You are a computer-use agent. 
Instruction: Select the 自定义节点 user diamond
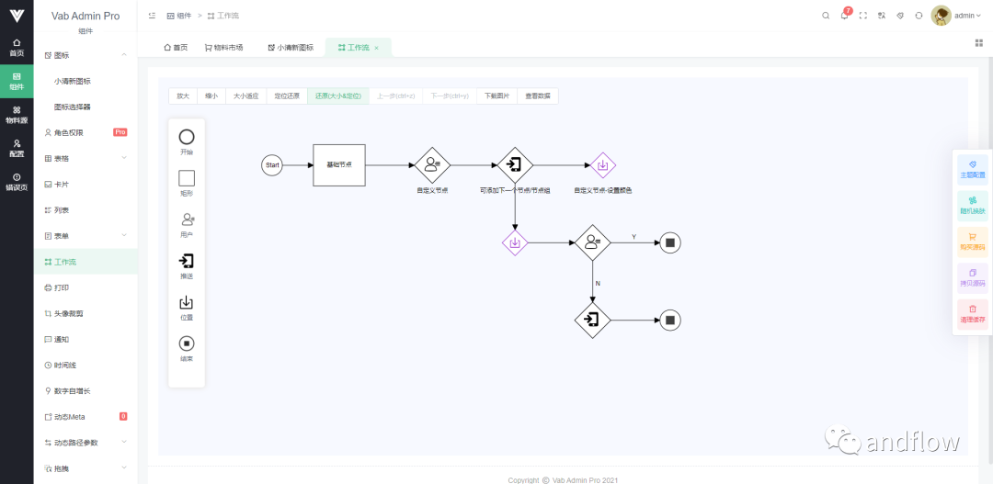pyautogui.click(x=432, y=165)
